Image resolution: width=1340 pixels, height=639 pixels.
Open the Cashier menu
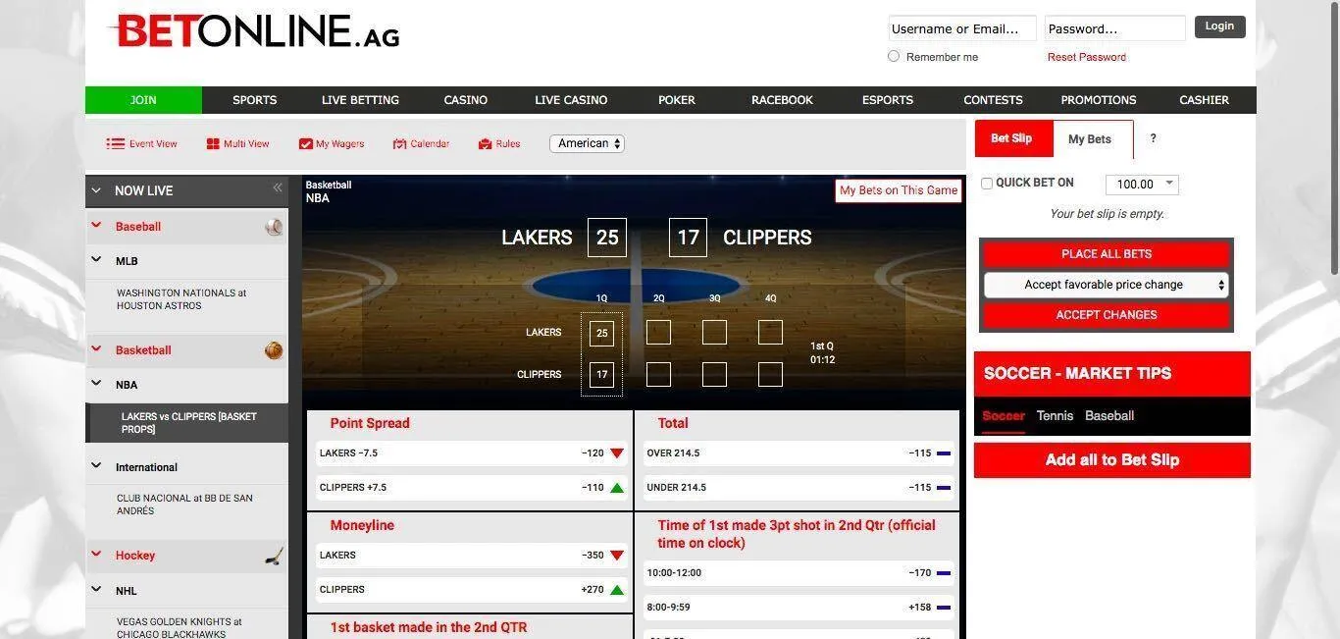click(x=1205, y=100)
